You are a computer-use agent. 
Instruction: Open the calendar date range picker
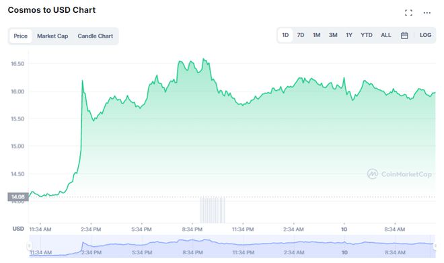click(404, 36)
